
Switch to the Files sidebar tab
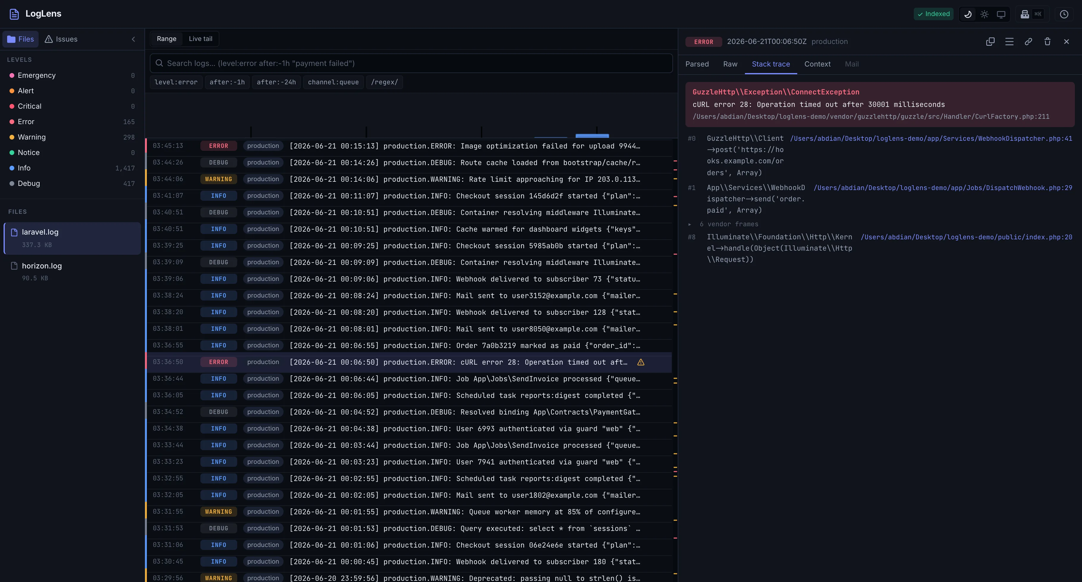[21, 39]
